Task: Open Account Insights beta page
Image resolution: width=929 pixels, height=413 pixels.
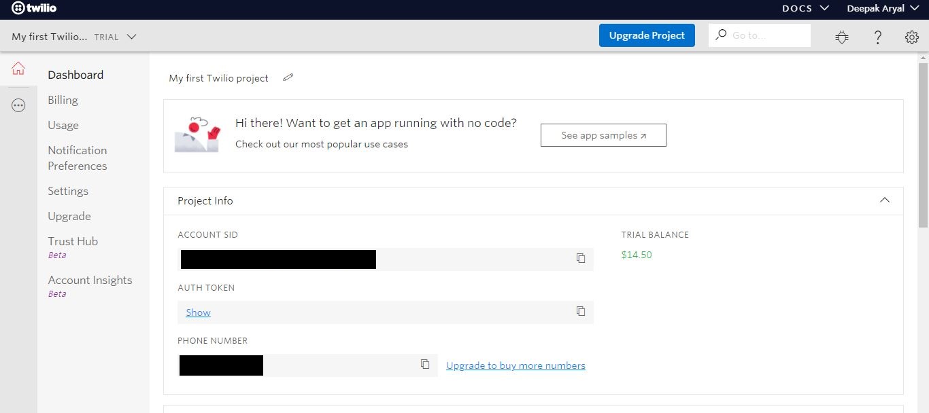Action: (90, 286)
